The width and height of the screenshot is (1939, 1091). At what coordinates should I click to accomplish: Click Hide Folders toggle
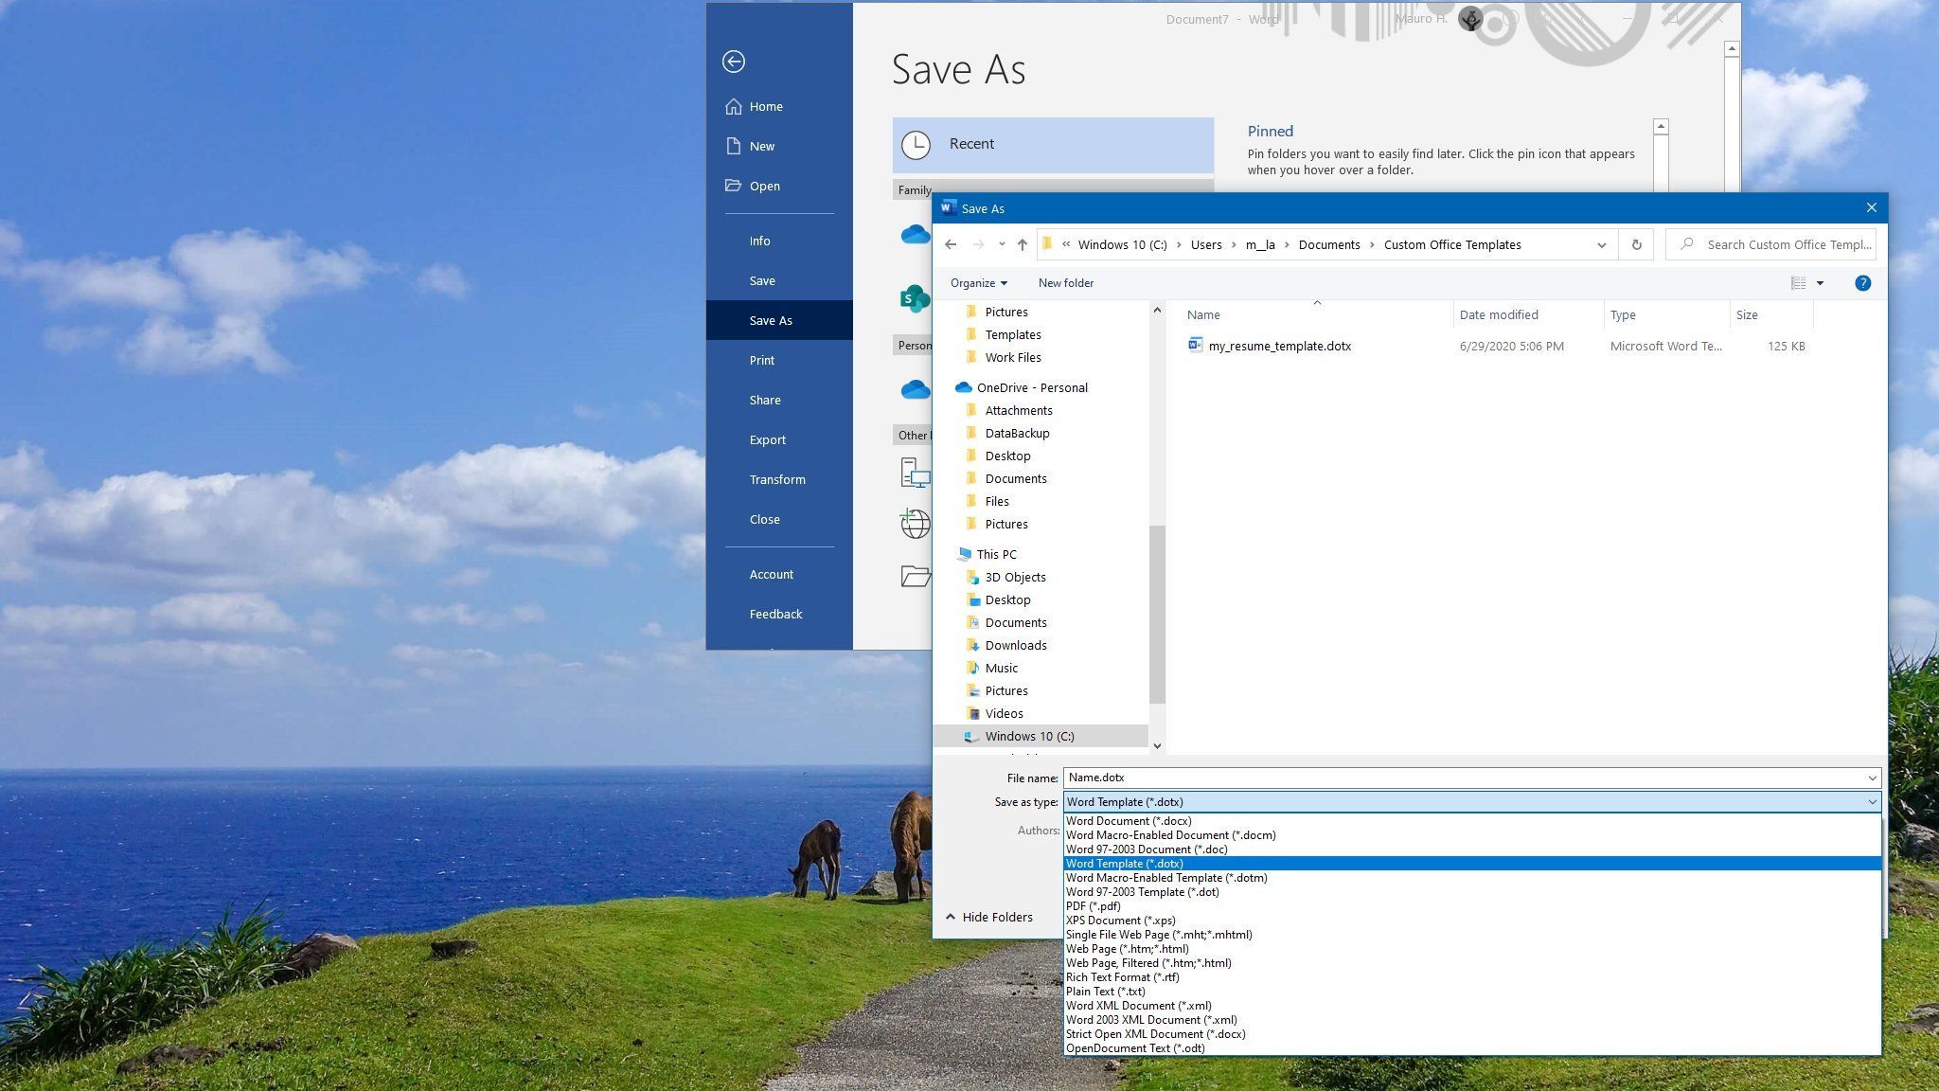pos(988,917)
